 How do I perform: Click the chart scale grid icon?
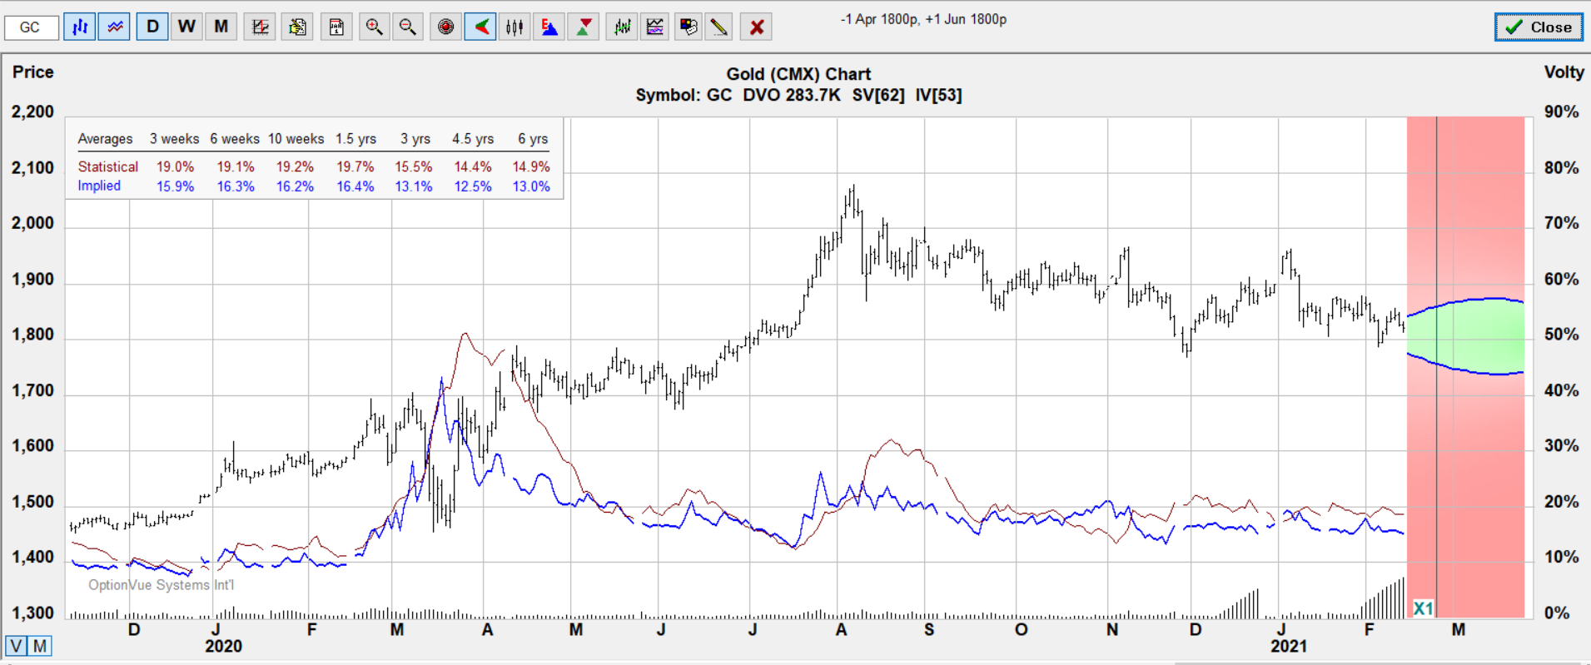pyautogui.click(x=260, y=27)
